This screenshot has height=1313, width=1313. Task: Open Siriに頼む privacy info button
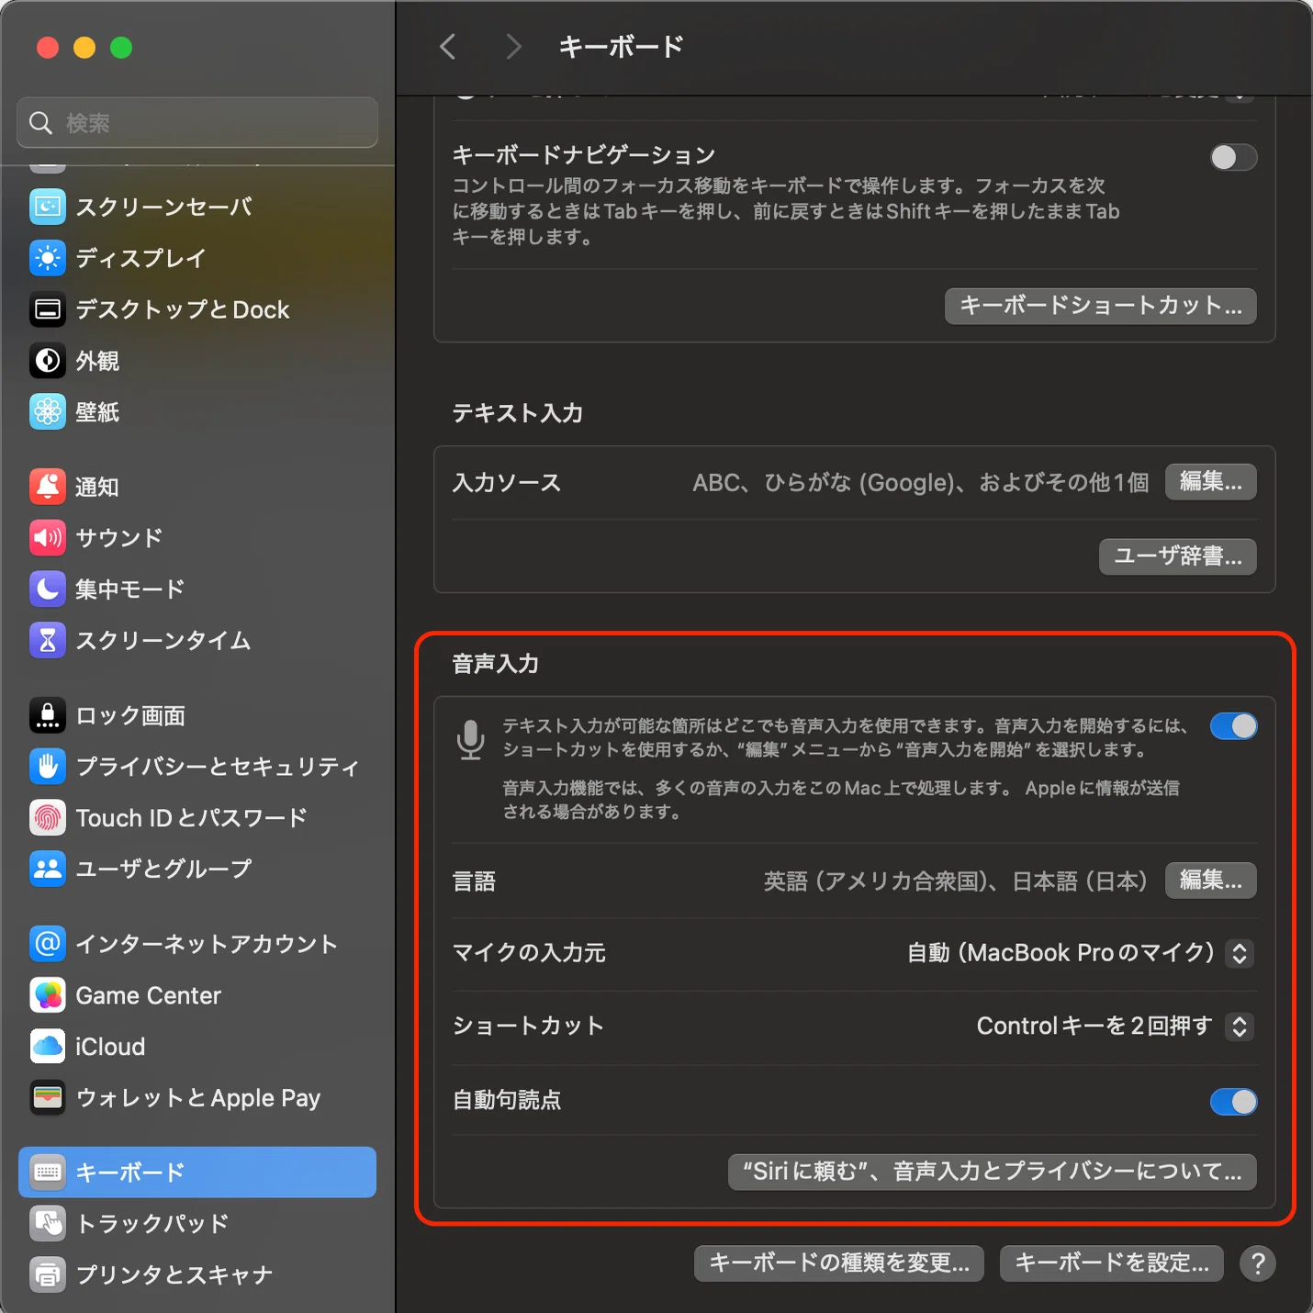pos(993,1172)
